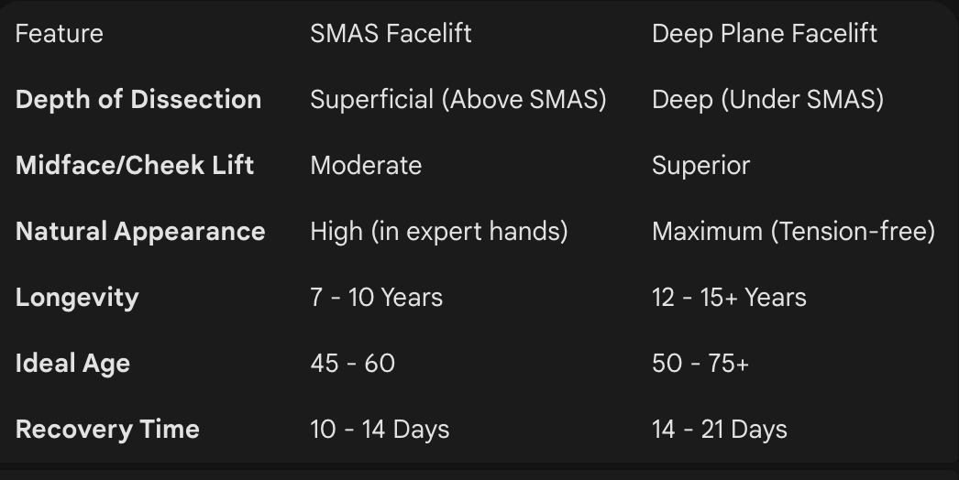Screen dimensions: 959x480
Task: Click the Maximum (Tension-free) cell
Action: click(x=793, y=232)
